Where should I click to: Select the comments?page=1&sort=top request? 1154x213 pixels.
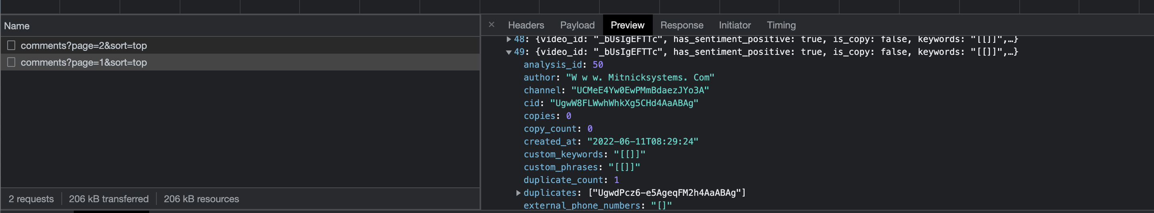(x=240, y=62)
